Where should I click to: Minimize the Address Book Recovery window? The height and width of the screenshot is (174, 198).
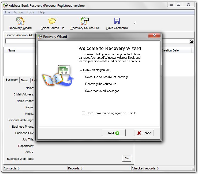[x=171, y=5]
